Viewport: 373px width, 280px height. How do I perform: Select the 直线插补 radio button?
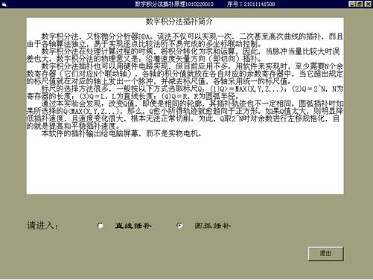coord(100,226)
